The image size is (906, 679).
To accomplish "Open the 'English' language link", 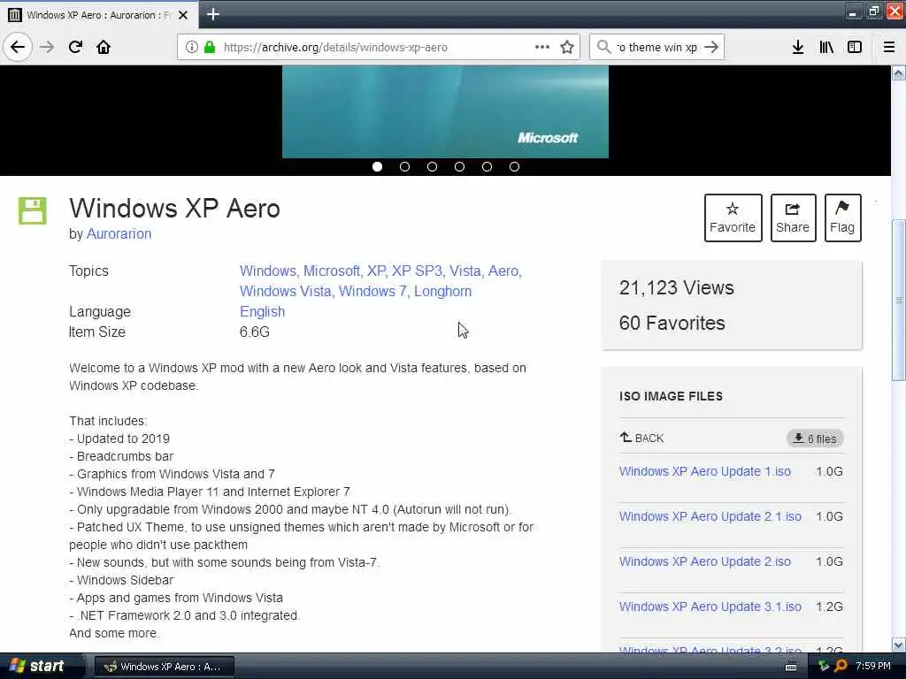I will click(x=262, y=312).
